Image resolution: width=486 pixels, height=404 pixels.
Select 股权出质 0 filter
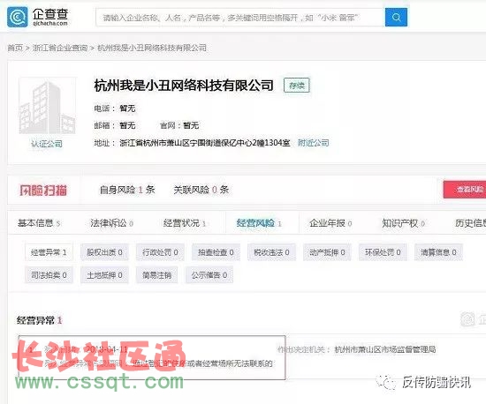104,252
